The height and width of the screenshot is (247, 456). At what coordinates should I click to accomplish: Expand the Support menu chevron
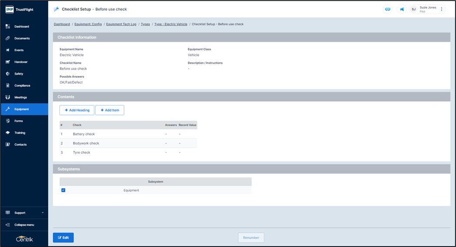pos(43,213)
